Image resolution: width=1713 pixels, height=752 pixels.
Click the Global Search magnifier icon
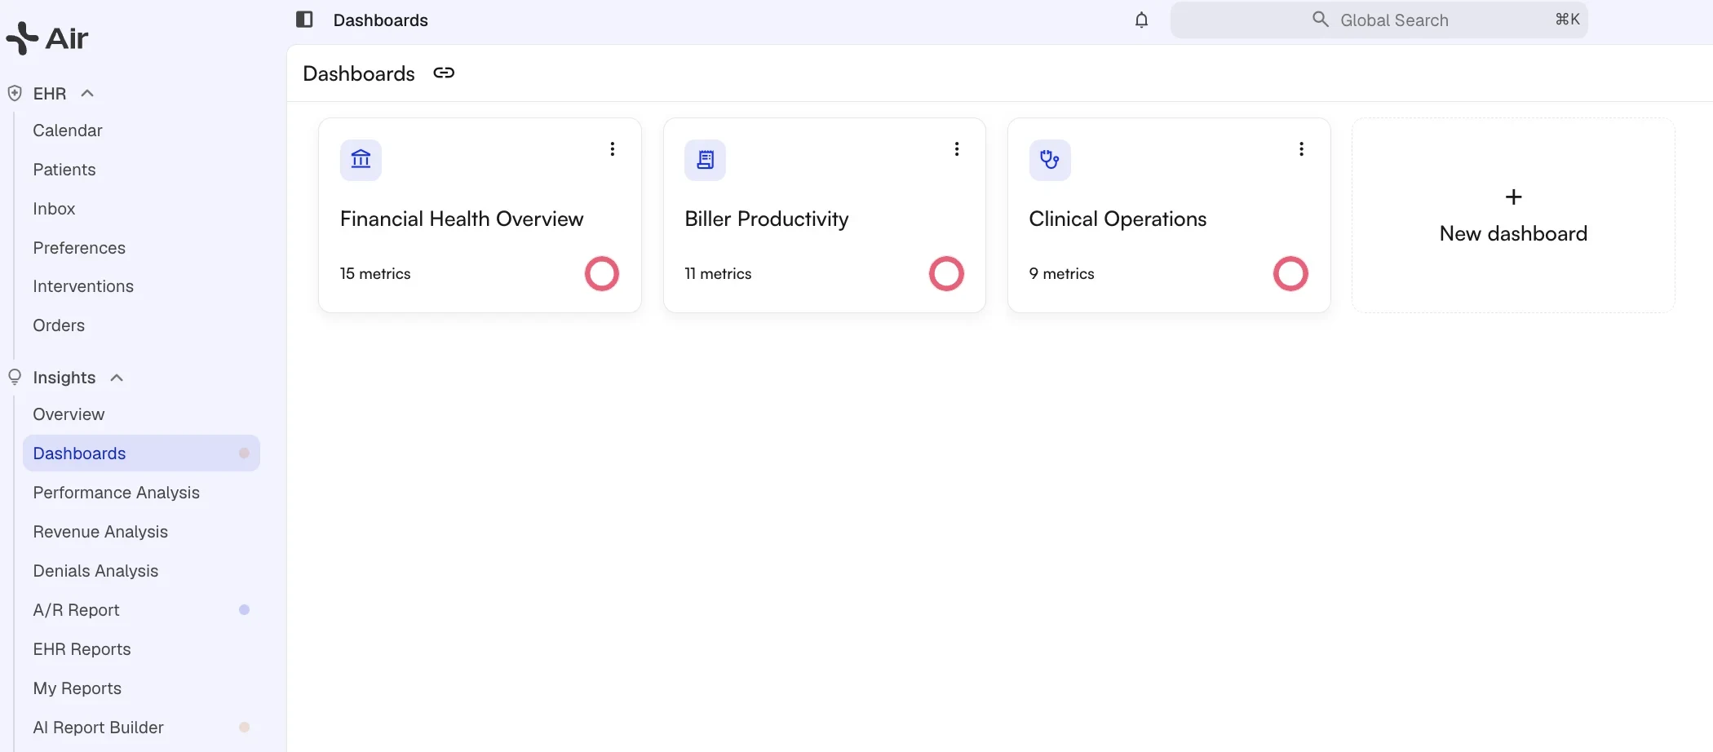point(1320,19)
